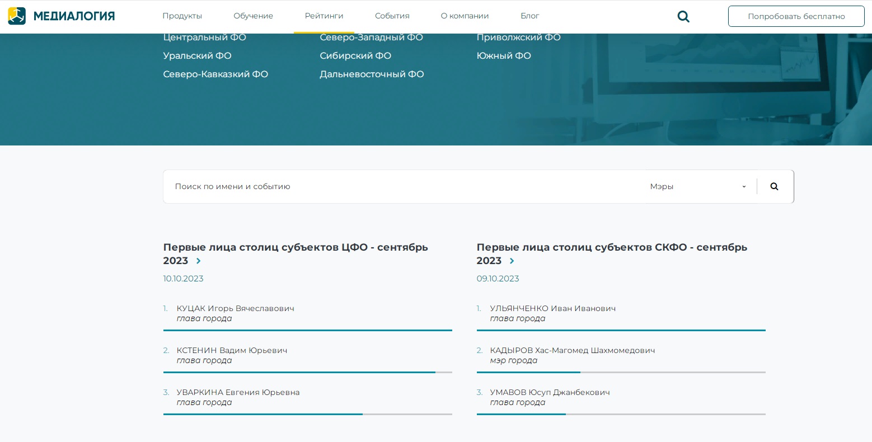Click the rating bar under КСТЕНИН Вадим Юрьевич

(307, 372)
